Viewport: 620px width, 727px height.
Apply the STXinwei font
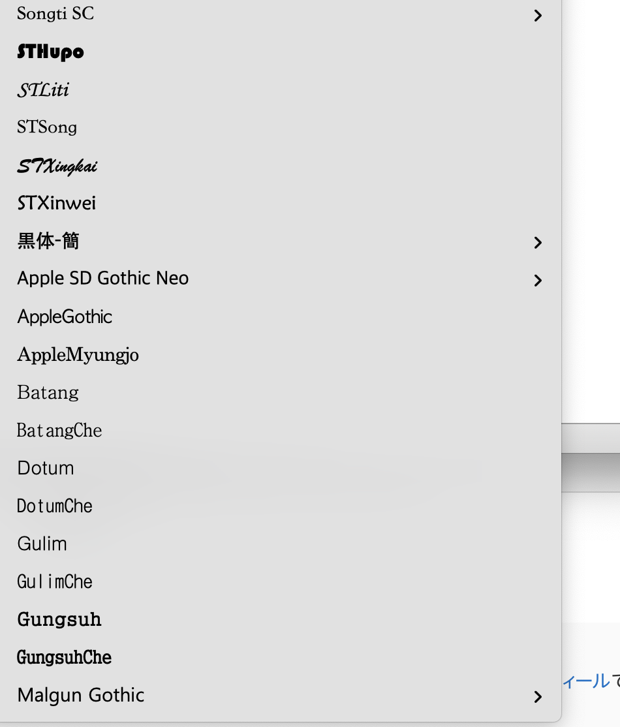click(x=57, y=204)
